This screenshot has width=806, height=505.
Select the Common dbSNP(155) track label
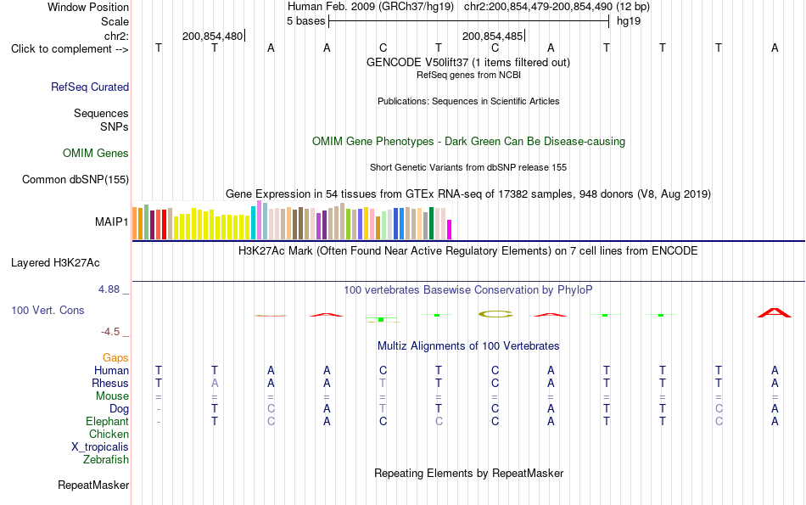(75, 179)
